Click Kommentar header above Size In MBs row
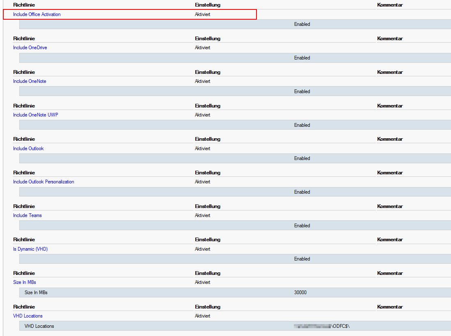Viewport: 451px width, 336px height. (390, 273)
